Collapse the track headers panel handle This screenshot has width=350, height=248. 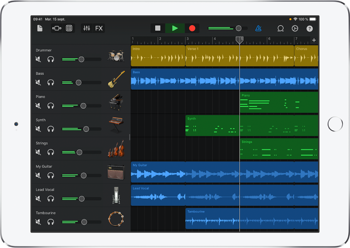[130, 137]
